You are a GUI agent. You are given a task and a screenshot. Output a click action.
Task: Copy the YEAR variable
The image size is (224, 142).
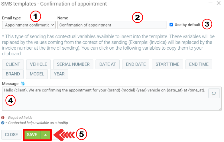(59, 74)
